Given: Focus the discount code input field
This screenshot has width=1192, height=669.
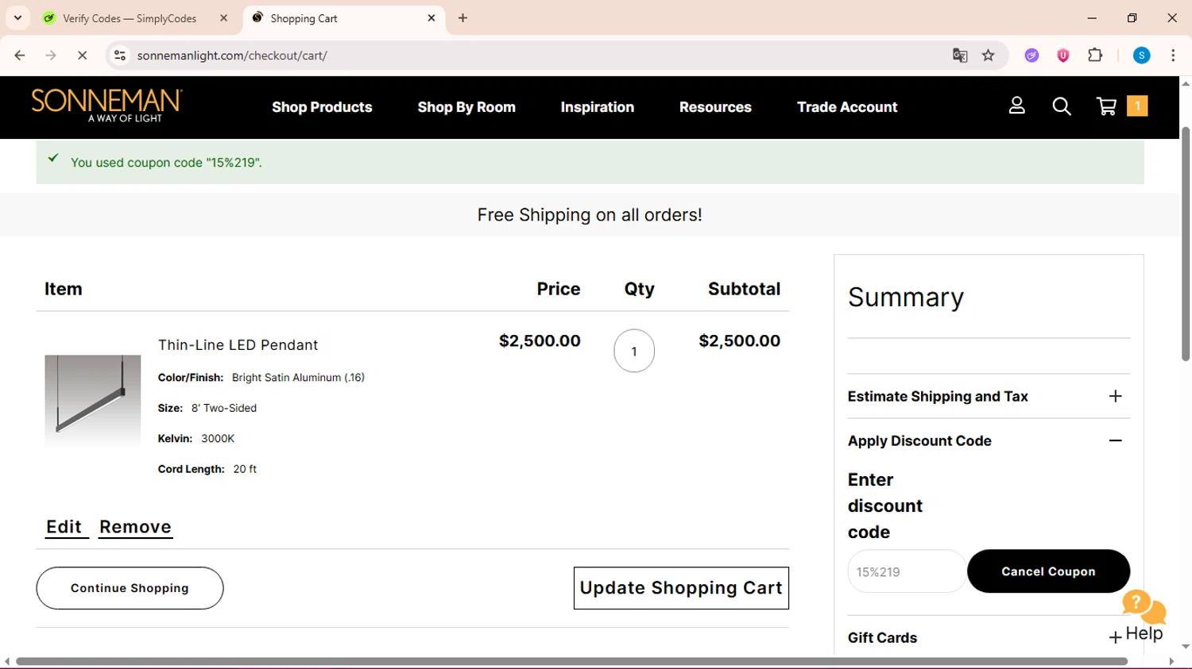Looking at the screenshot, I should pyautogui.click(x=907, y=571).
